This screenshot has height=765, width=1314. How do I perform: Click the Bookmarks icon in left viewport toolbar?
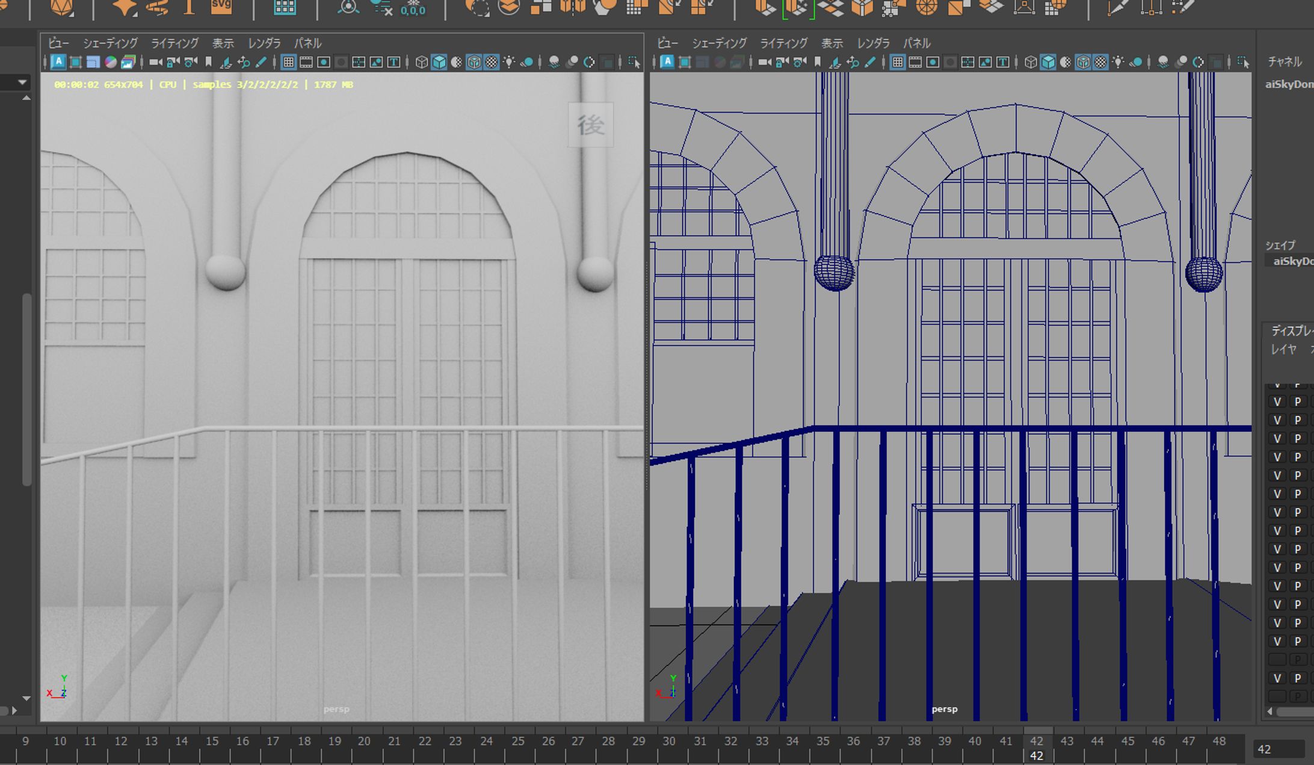209,62
